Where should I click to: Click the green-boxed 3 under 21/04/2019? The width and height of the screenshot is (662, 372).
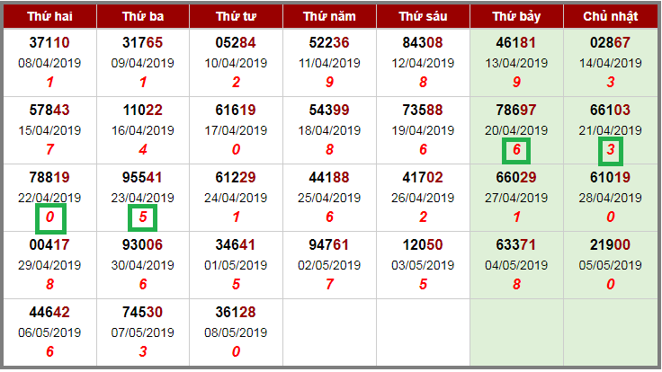tap(611, 150)
